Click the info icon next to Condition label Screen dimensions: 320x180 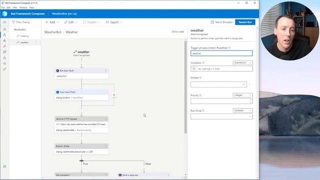point(203,63)
